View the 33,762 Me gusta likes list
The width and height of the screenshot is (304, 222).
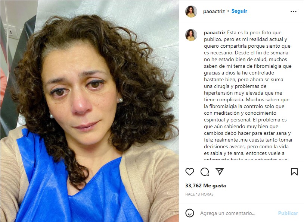coord(205,185)
